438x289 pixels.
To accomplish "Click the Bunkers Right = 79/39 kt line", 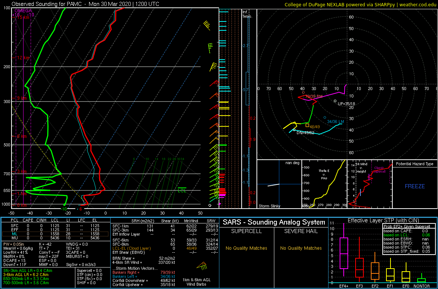I will pos(144,272).
